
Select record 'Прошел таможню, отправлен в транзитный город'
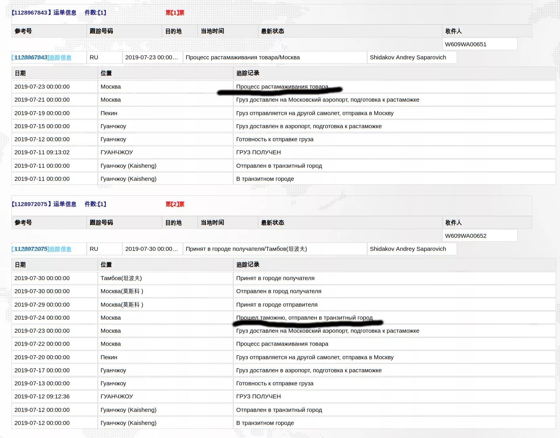pyautogui.click(x=394, y=318)
